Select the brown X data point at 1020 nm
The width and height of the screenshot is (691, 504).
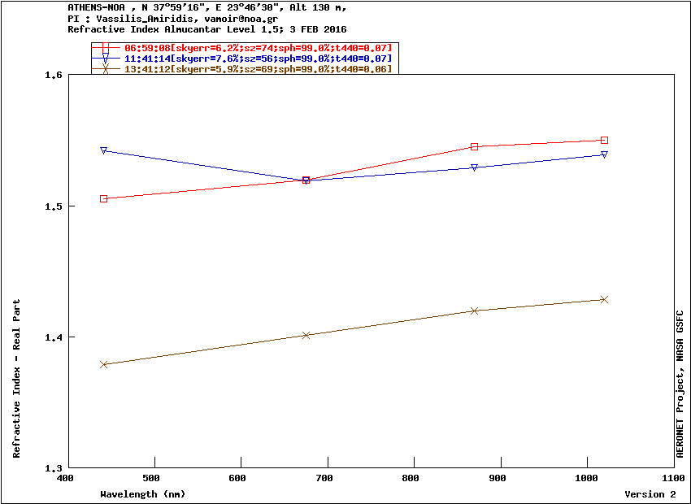604,300
